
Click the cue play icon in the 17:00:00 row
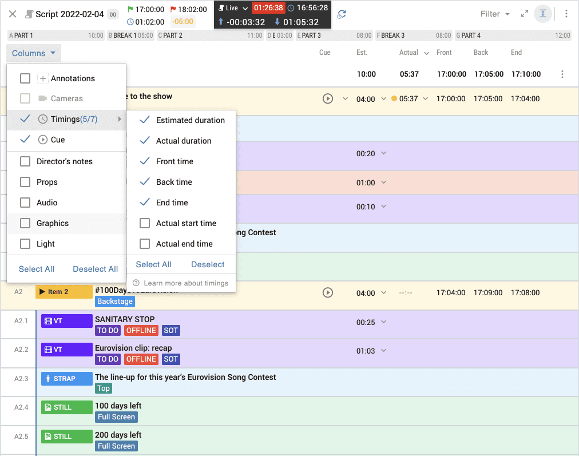pyautogui.click(x=327, y=98)
